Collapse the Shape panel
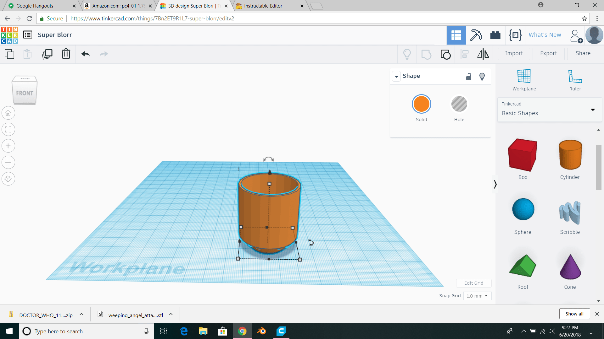Viewport: 604px width, 339px height. 396,76
